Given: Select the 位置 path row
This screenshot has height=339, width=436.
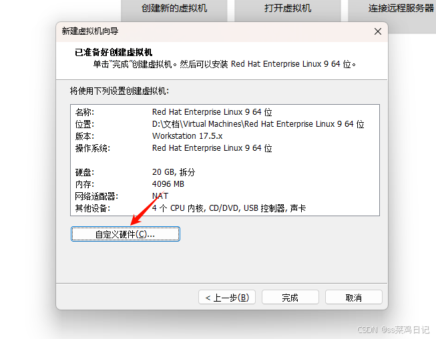Looking at the screenshot, I should pos(224,124).
